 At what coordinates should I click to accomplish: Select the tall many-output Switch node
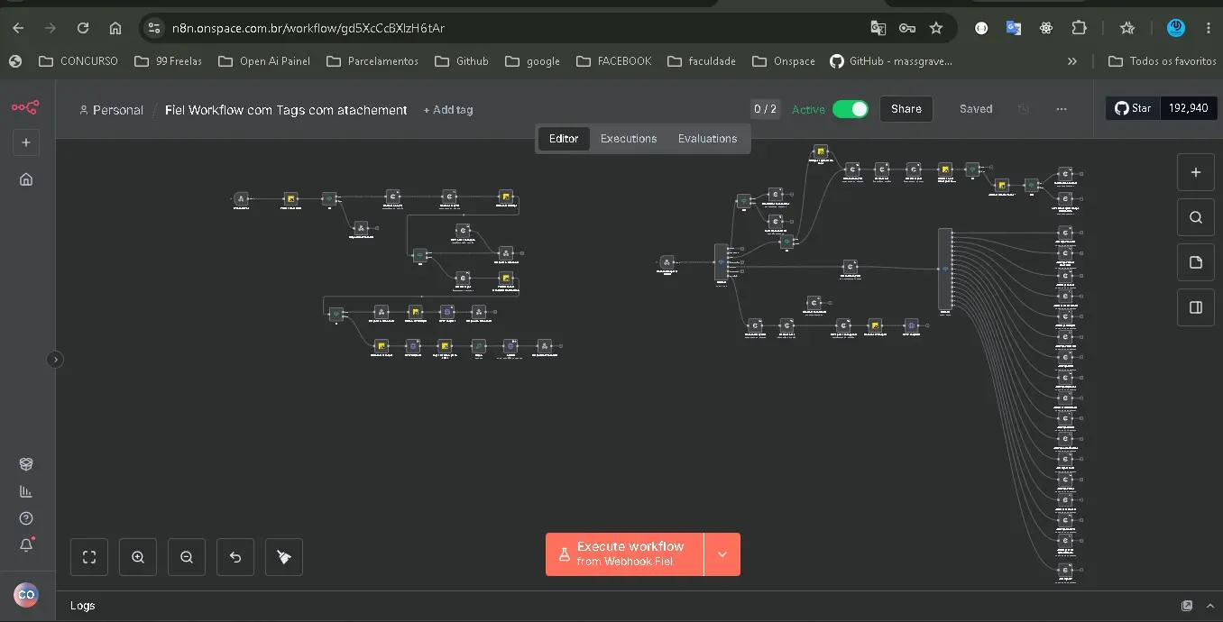pyautogui.click(x=944, y=269)
